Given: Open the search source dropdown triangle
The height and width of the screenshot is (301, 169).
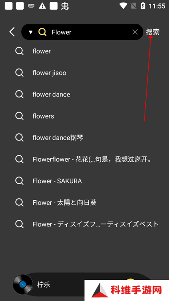Looking at the screenshot, I should pos(30,32).
